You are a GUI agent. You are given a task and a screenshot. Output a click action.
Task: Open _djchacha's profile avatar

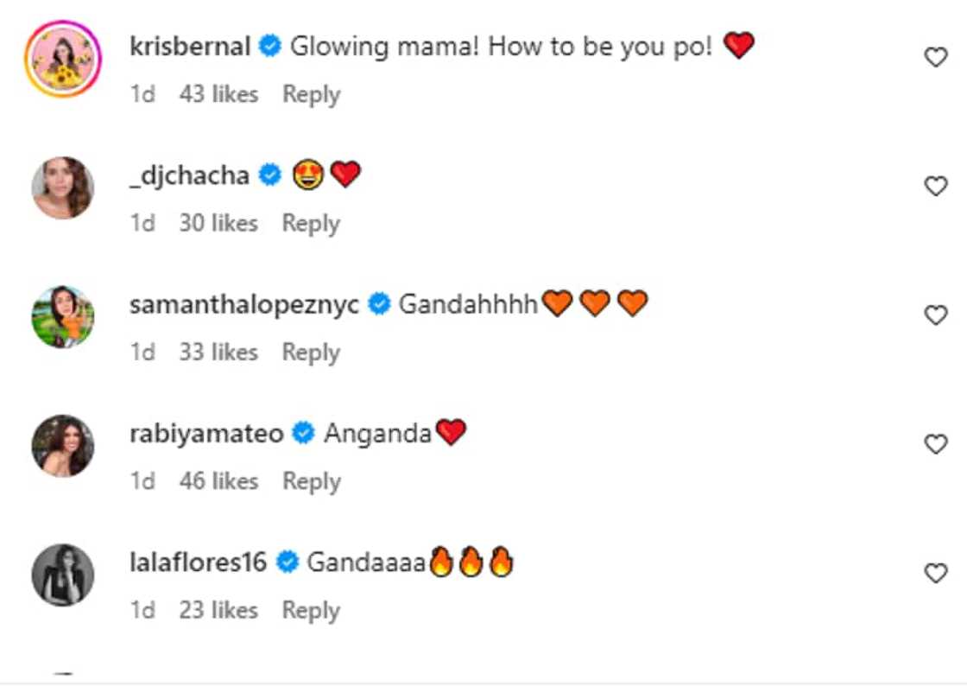(63, 187)
